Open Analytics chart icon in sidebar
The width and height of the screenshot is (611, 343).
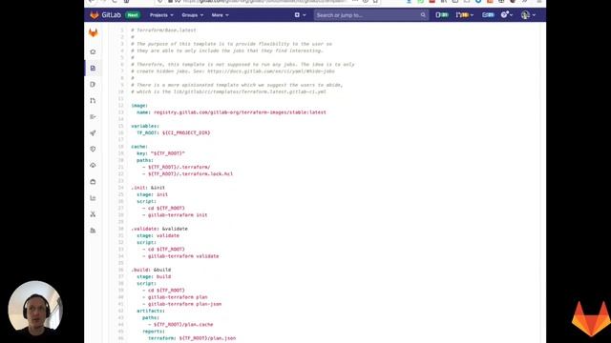[93, 198]
